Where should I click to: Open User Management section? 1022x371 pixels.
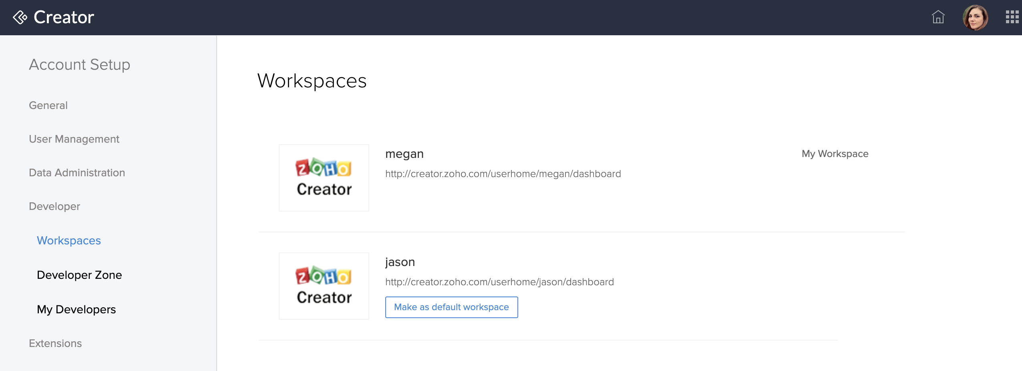74,139
